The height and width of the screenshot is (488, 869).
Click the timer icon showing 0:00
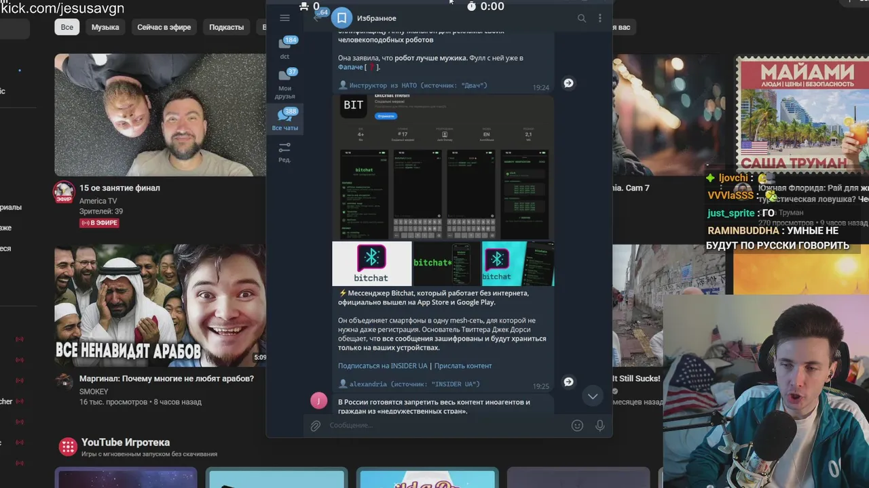point(472,6)
